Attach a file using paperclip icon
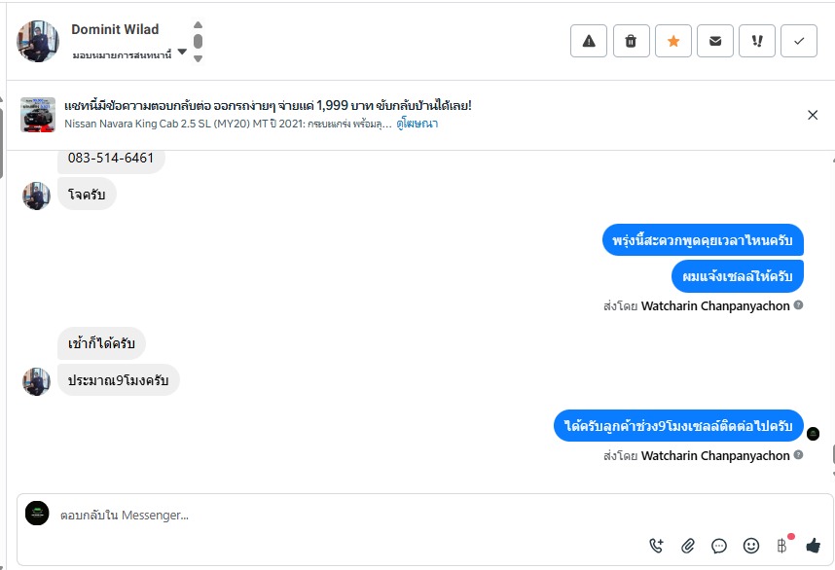Screen dimensions: 835x570 click(688, 546)
